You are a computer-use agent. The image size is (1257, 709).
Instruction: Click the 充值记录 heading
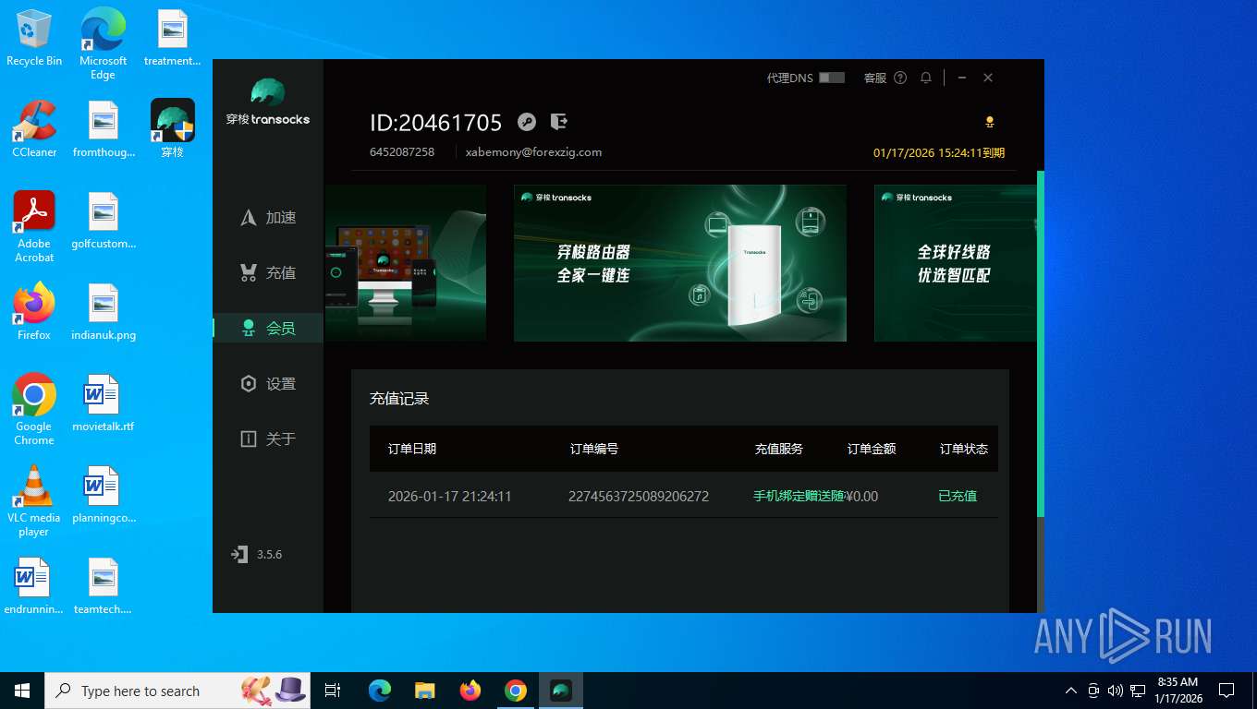(399, 399)
